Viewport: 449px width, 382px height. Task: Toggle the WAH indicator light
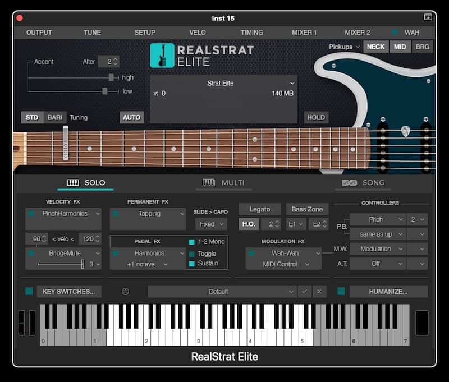point(395,33)
